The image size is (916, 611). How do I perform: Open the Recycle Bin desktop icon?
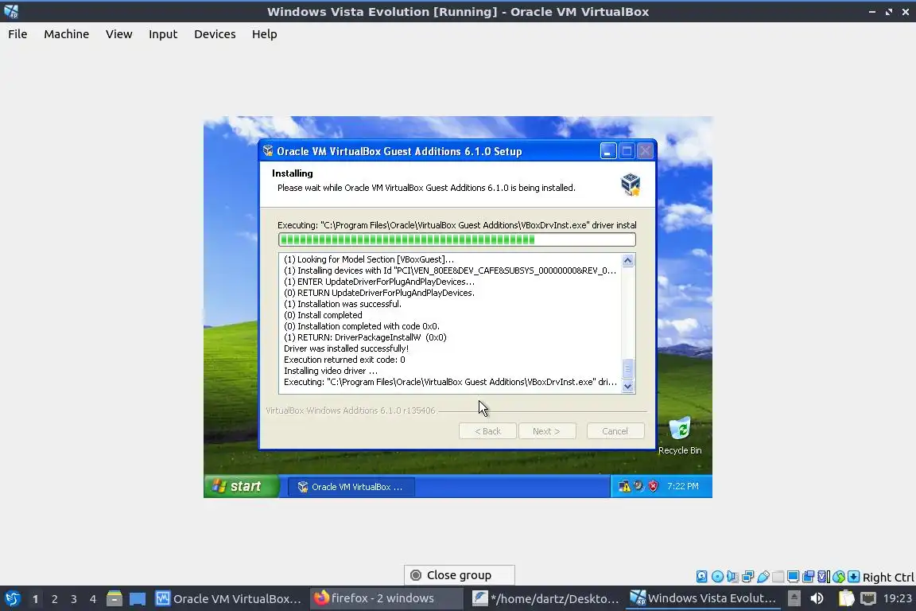coord(680,436)
